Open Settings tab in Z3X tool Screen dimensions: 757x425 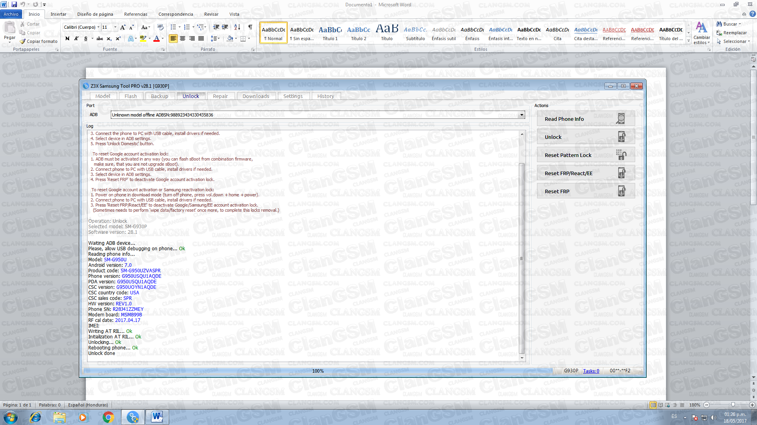293,96
